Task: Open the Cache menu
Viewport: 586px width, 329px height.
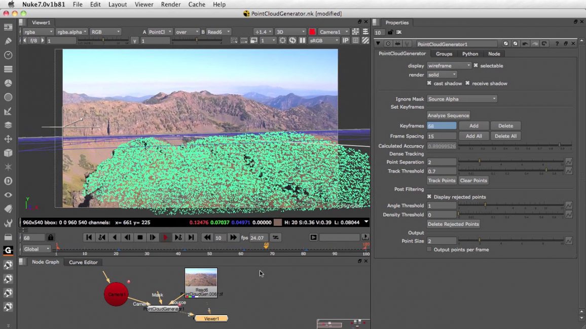Action: pyautogui.click(x=197, y=5)
